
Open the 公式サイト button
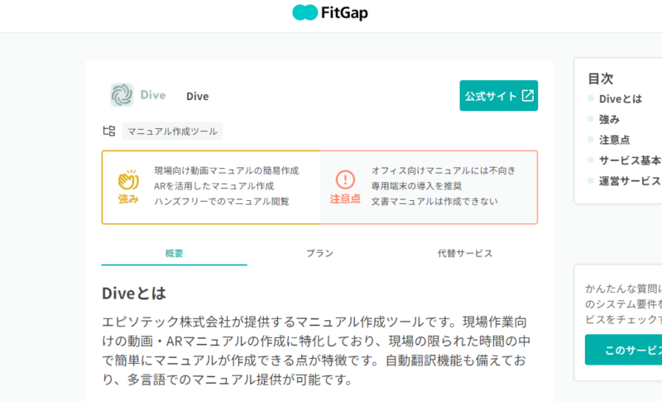point(499,96)
